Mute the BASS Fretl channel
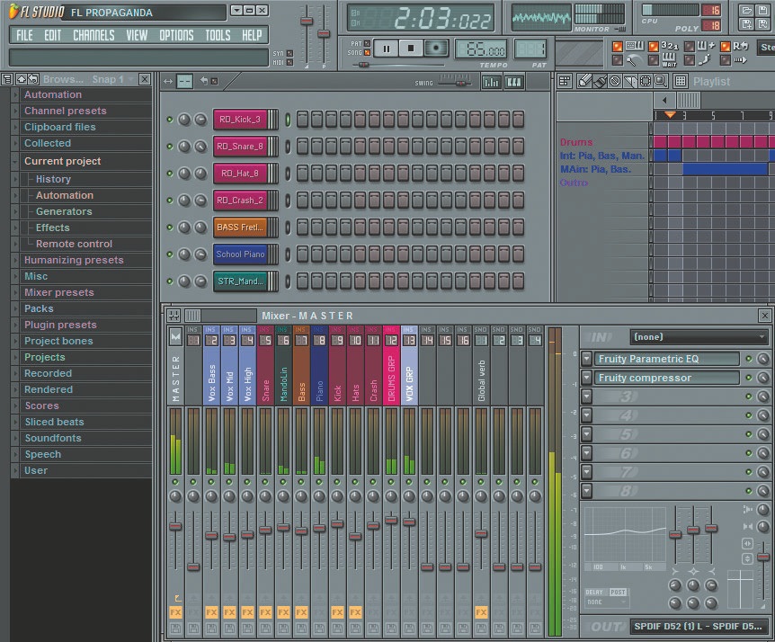The image size is (775, 642). 170,227
